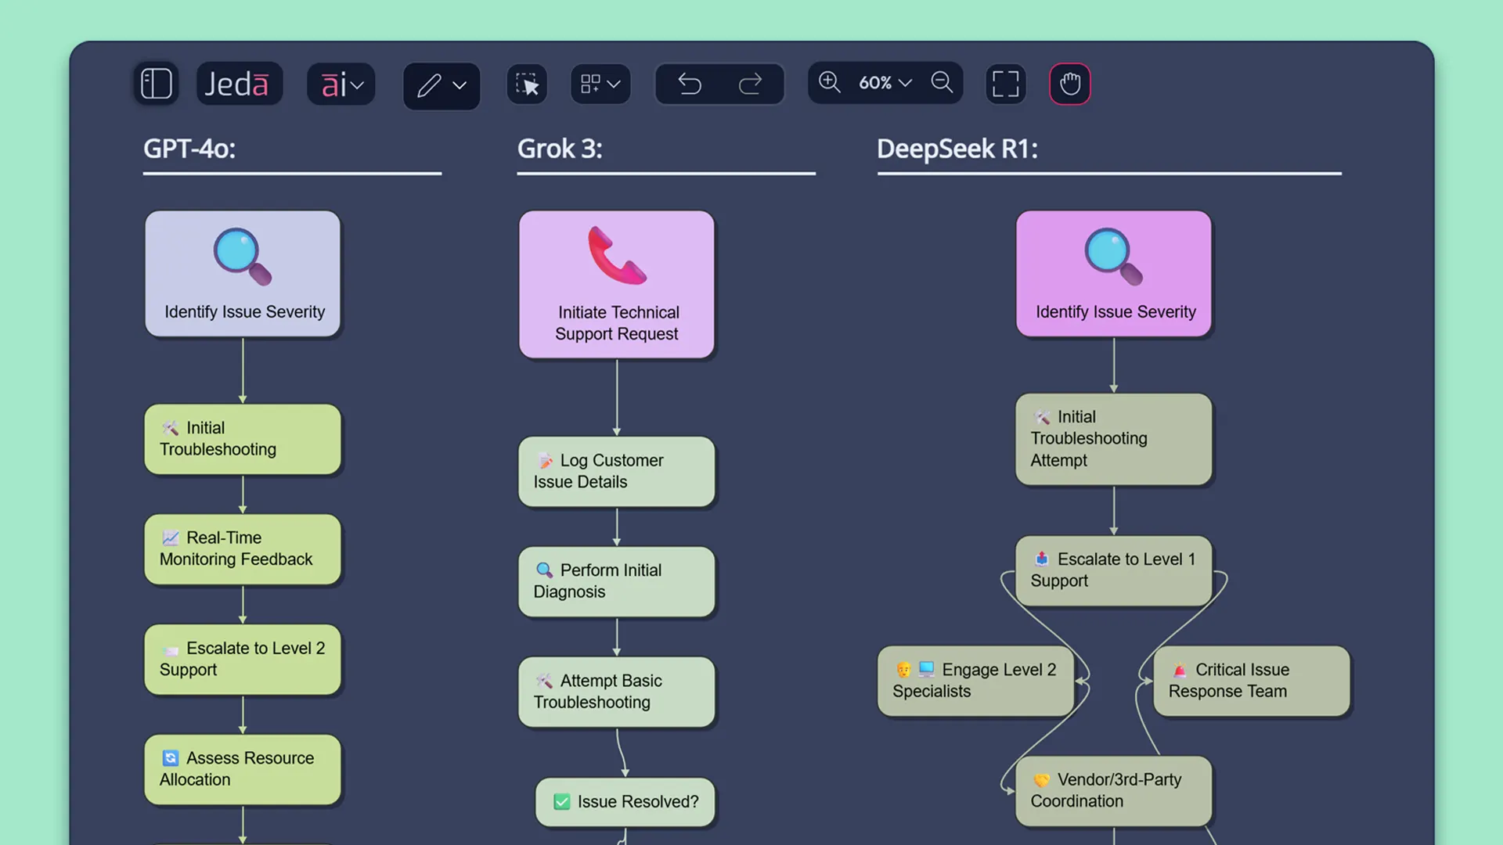Click the Jeda logo
Viewport: 1503px width, 845px height.
(240, 83)
